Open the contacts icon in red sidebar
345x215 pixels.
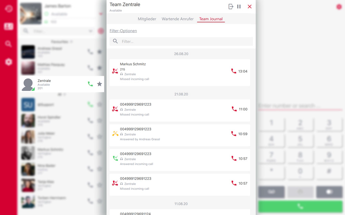click(x=9, y=26)
